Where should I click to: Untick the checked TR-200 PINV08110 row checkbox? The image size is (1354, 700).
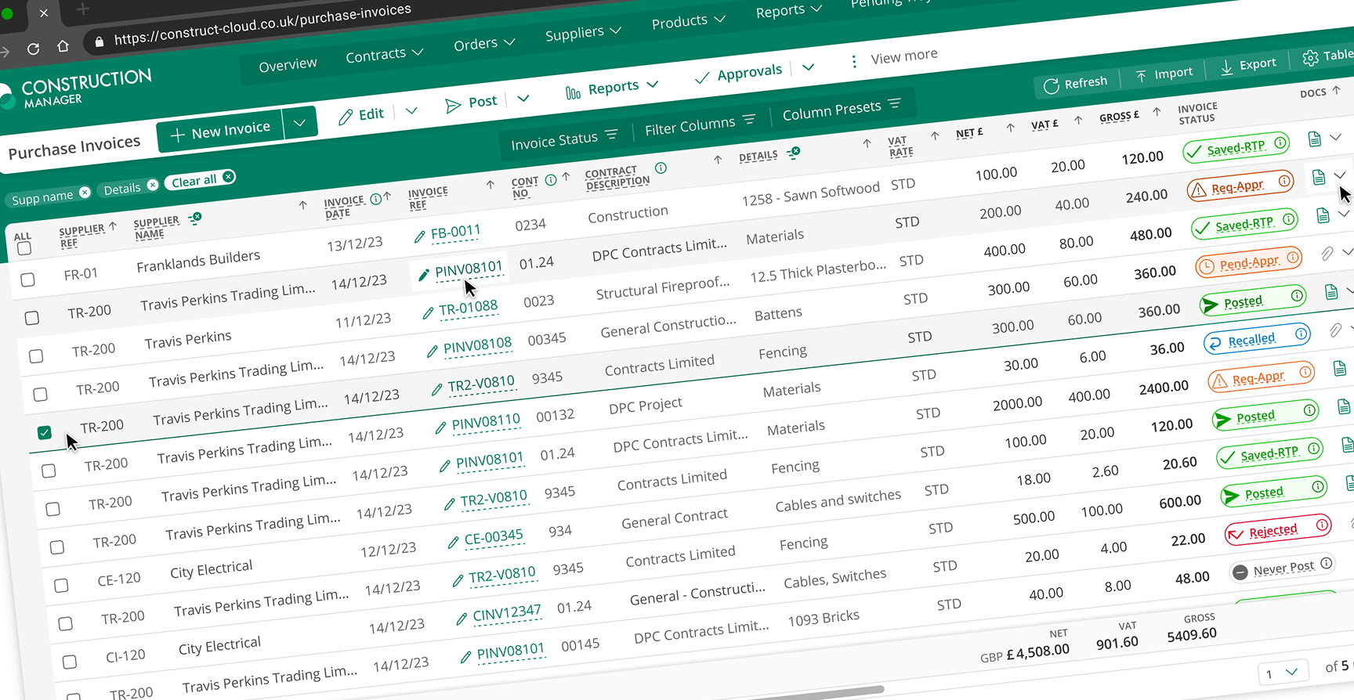point(45,432)
